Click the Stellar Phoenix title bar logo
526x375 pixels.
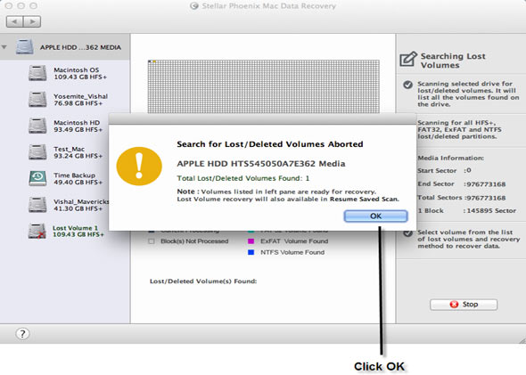click(x=193, y=6)
